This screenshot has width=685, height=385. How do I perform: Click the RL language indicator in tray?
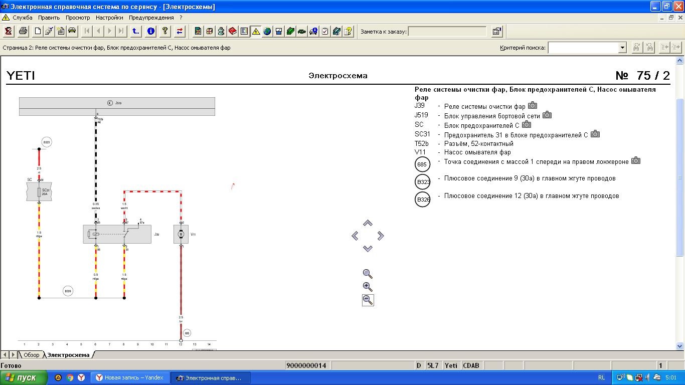[601, 377]
